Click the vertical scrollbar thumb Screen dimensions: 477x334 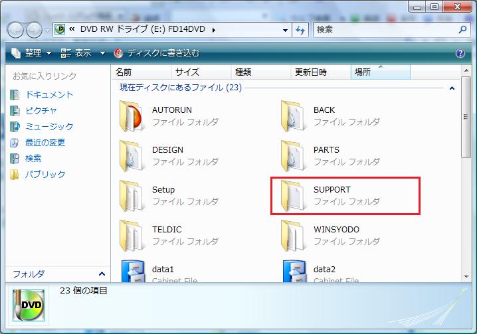tap(466, 117)
